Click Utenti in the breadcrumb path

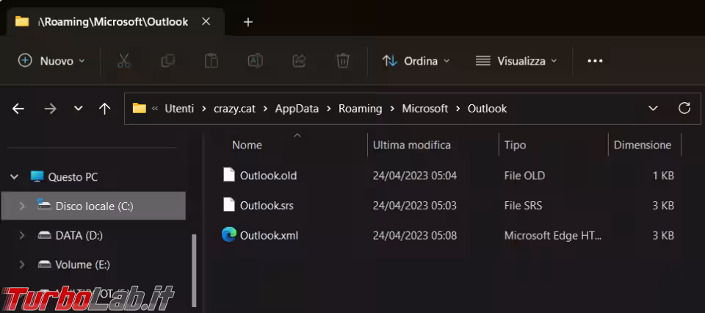pos(179,109)
